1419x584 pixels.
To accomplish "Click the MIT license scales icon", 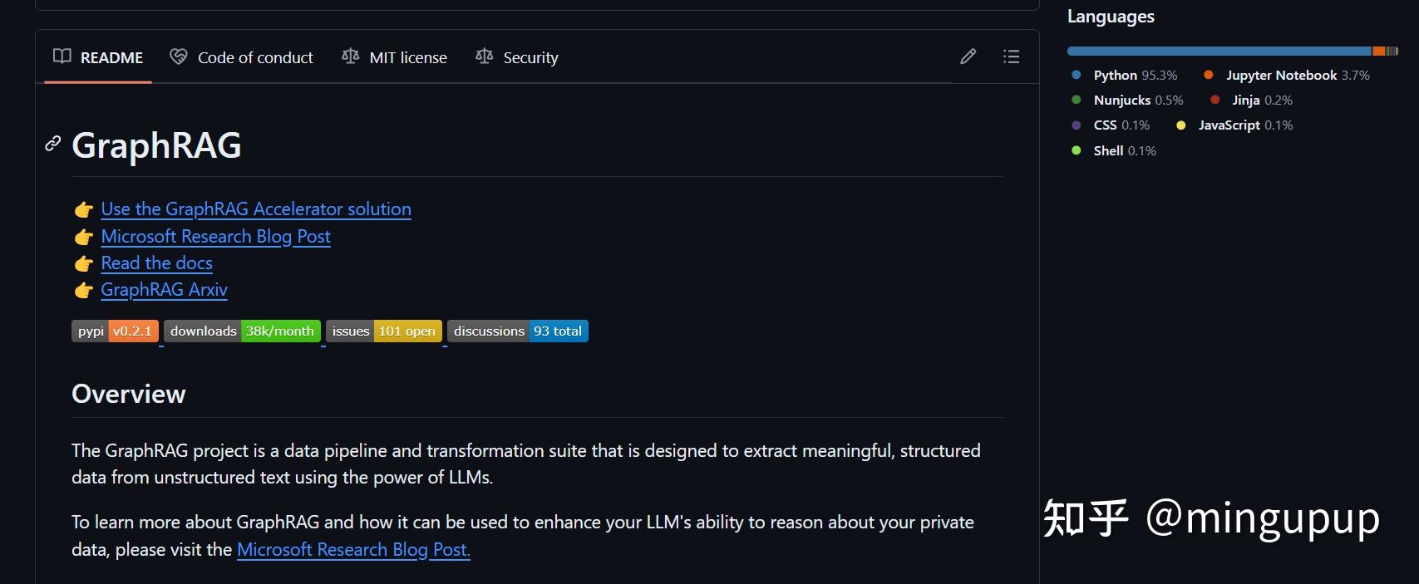I will 349,56.
